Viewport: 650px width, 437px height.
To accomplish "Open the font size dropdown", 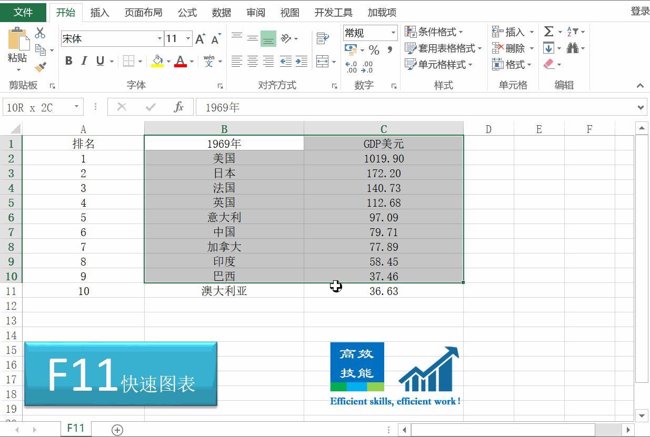I will 187,38.
